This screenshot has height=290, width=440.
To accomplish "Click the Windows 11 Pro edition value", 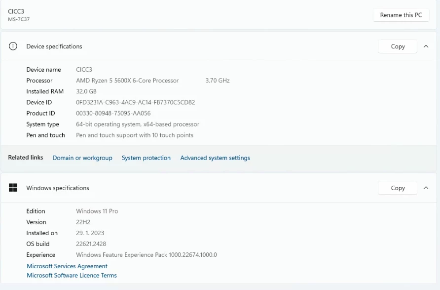I will click(x=97, y=211).
